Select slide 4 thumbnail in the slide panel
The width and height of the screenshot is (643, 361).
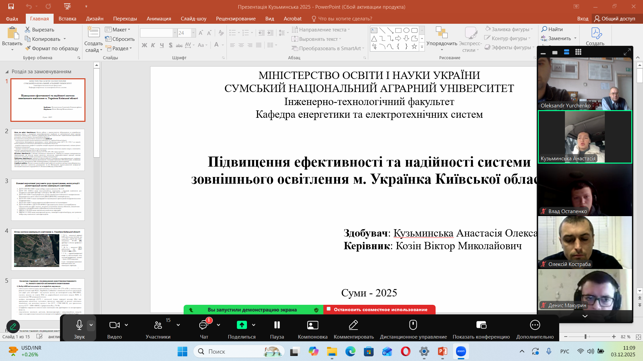[48, 250]
